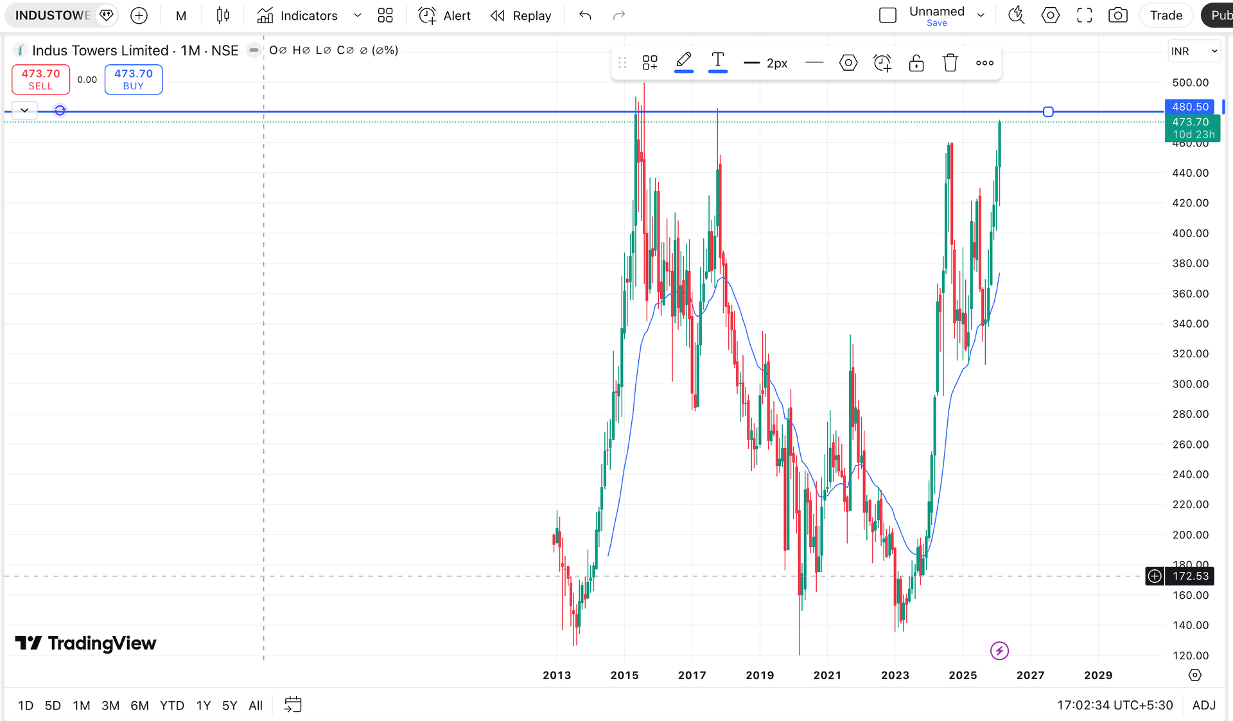1233x721 pixels.
Task: Click the 480.50 horizontal line price label
Action: pos(1190,107)
